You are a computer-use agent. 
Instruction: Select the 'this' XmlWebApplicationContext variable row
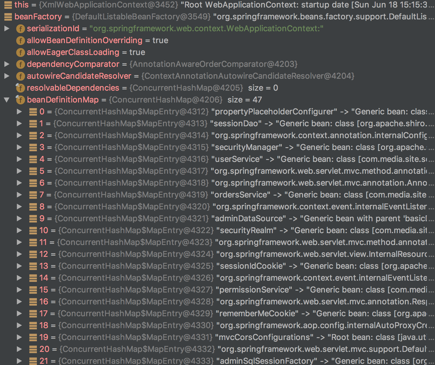coord(217,5)
